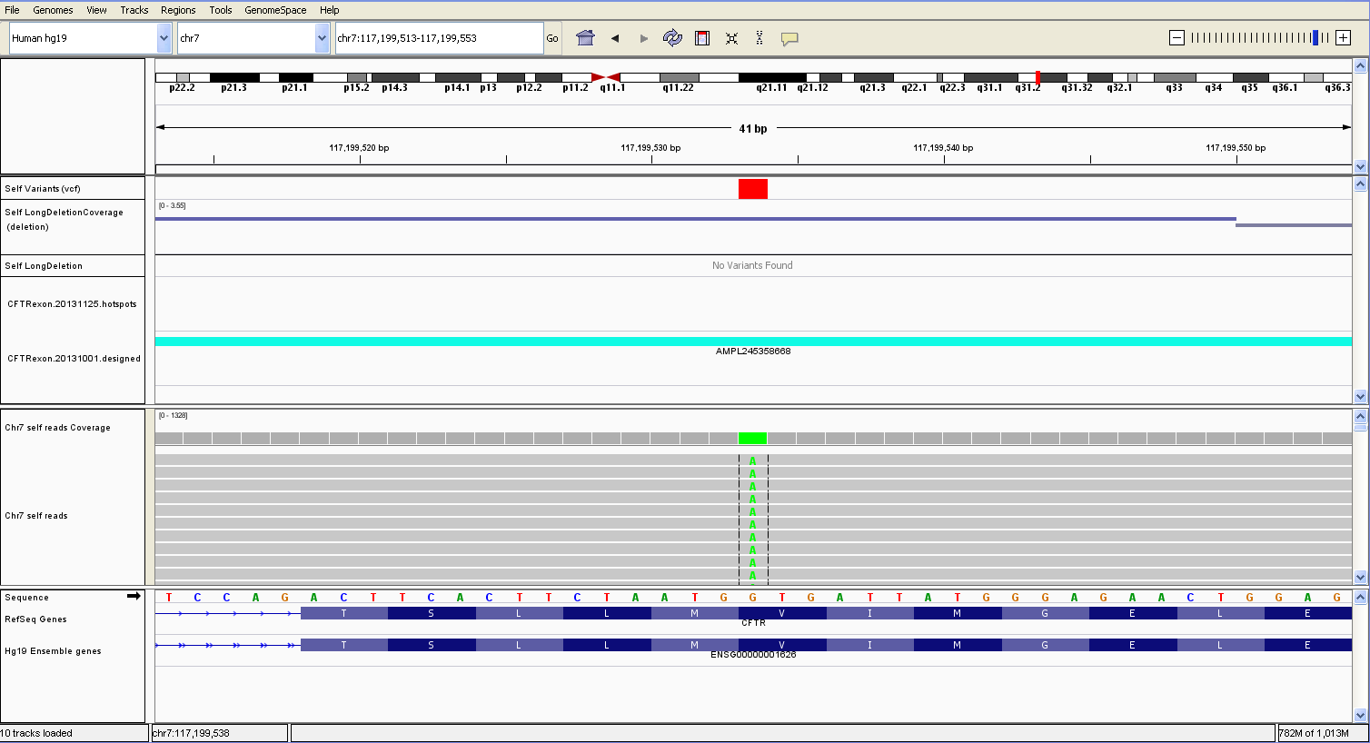The image size is (1370, 743).
Task: Click the red variant block in VCF track
Action: (752, 189)
